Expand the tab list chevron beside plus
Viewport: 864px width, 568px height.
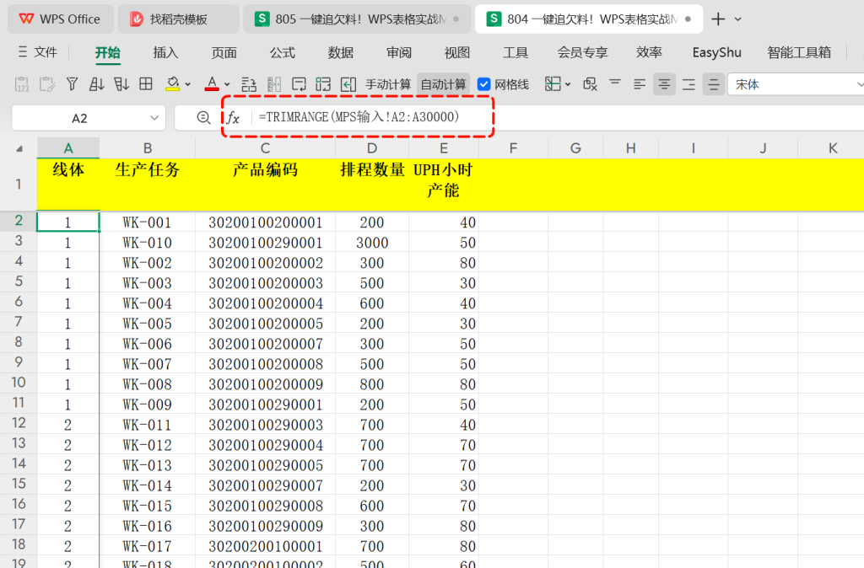pyautogui.click(x=738, y=19)
